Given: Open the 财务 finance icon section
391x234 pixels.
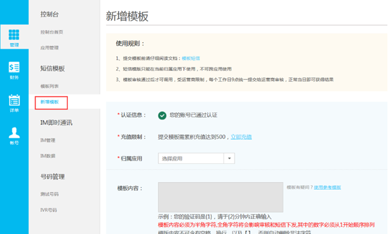Looking at the screenshot, I should click(x=14, y=70).
